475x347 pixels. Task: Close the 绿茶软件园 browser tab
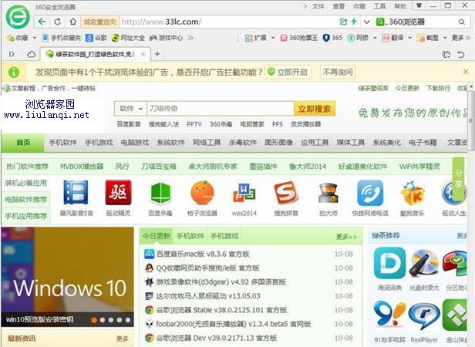click(x=143, y=54)
